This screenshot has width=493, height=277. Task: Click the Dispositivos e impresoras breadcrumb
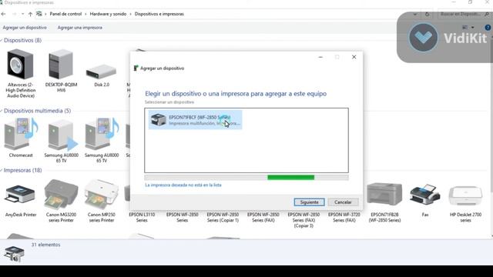point(159,14)
